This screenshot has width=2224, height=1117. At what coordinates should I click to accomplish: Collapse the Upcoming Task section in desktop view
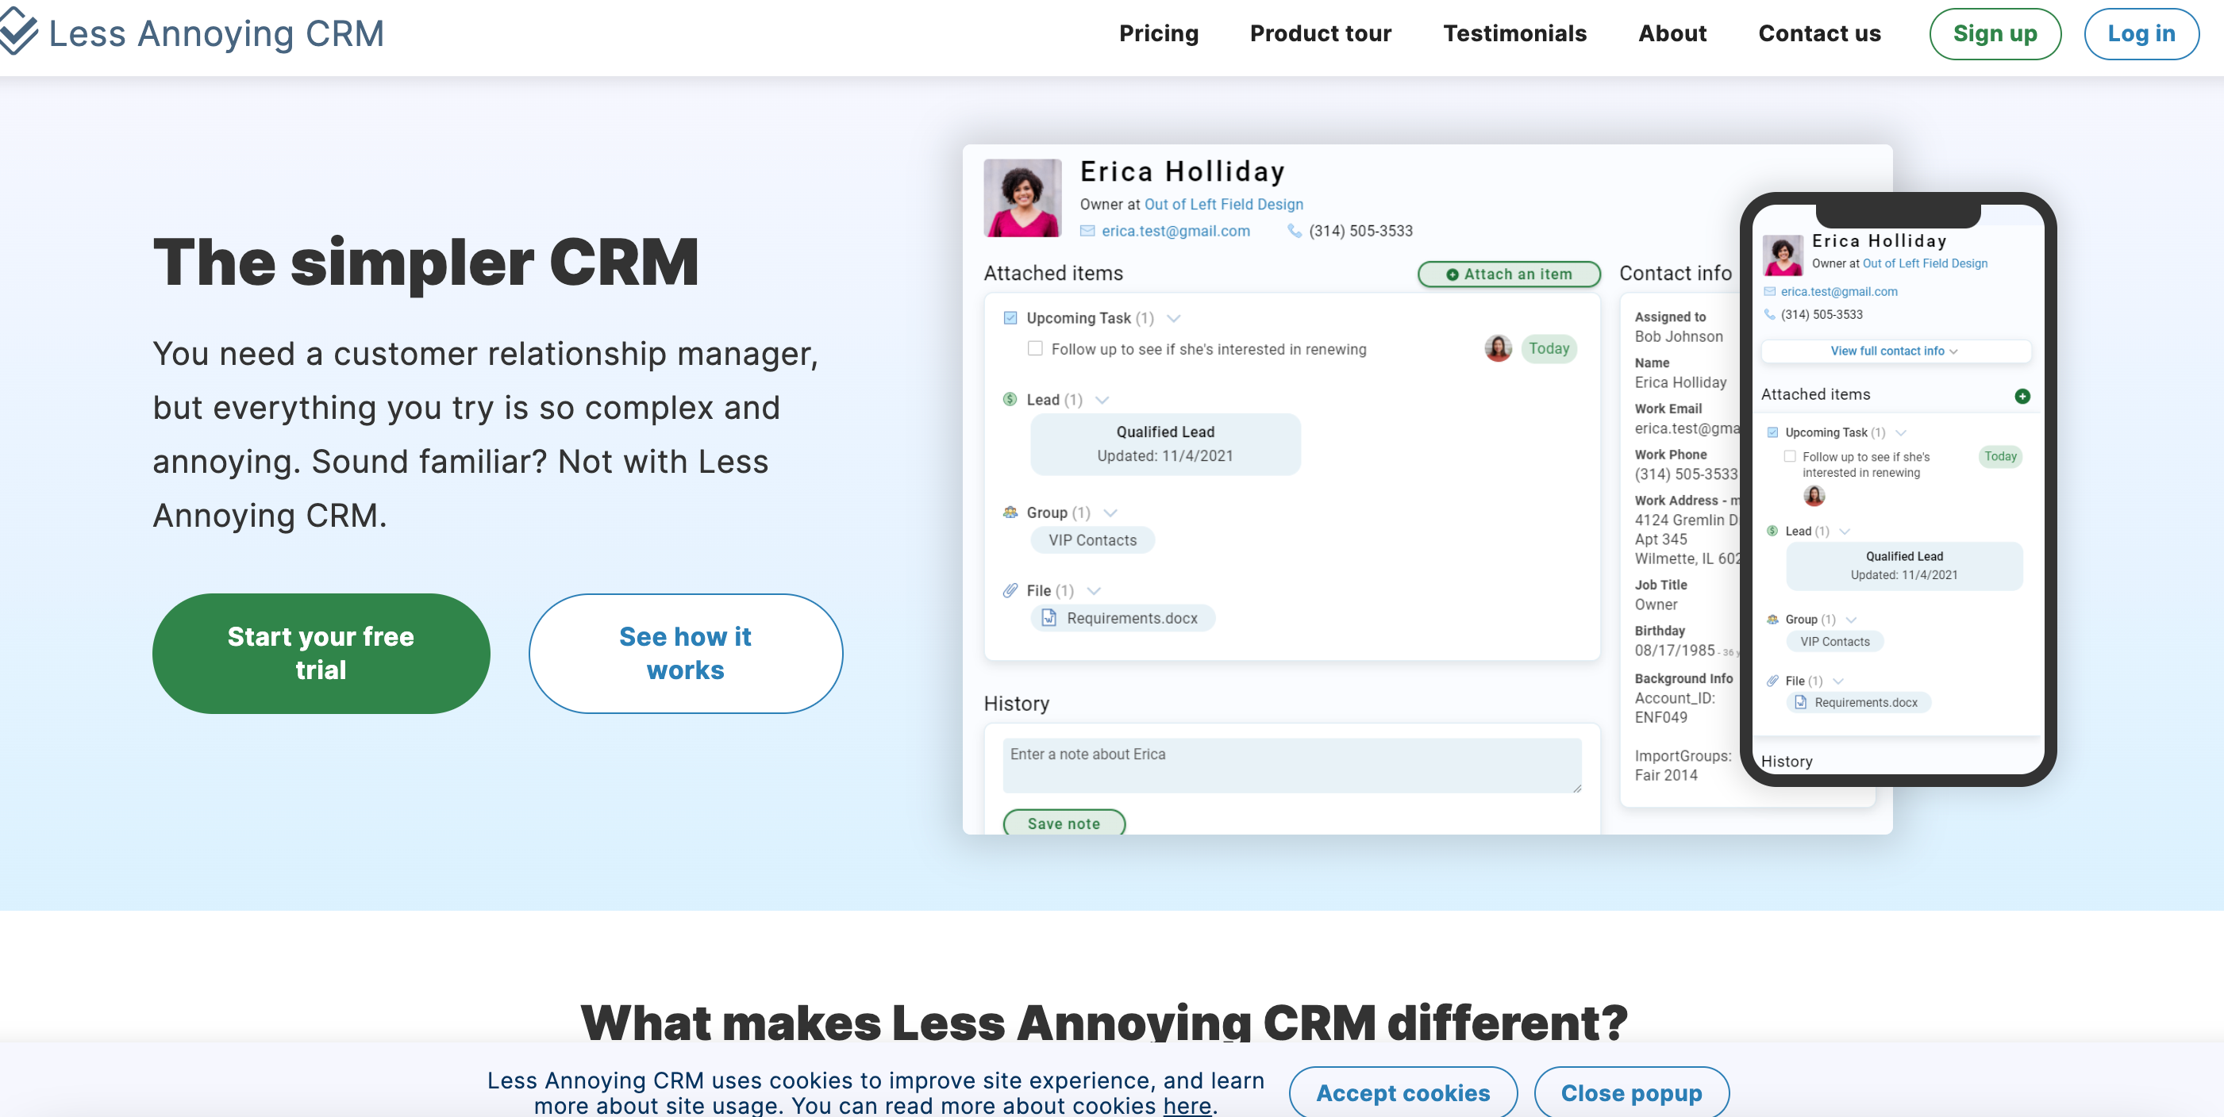pyautogui.click(x=1174, y=319)
